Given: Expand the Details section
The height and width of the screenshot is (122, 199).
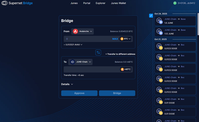Looking at the screenshot, I should point(67,84).
